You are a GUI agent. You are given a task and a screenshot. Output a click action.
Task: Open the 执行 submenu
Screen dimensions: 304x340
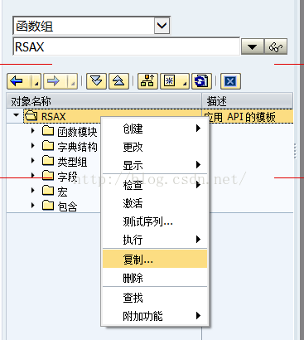(x=155, y=240)
